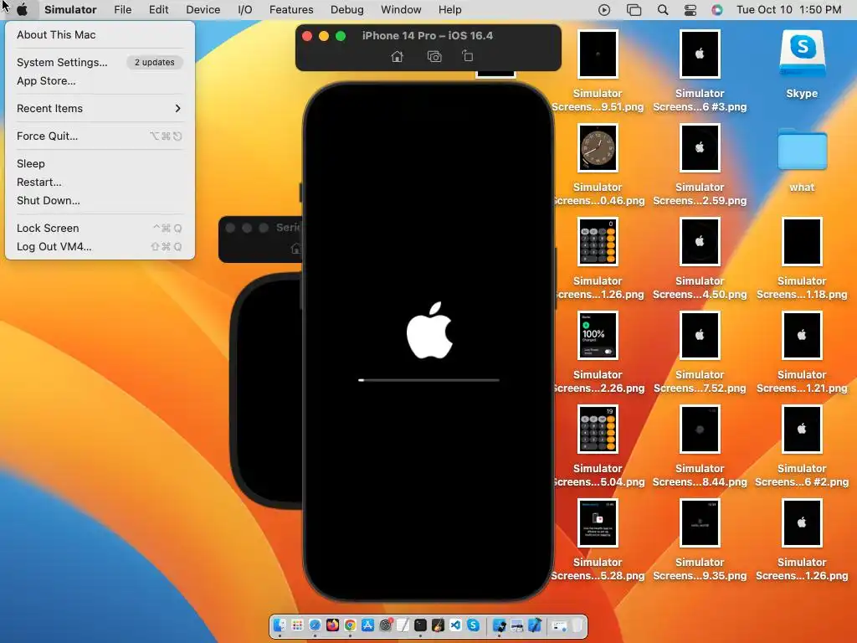Select the Simulator Screens...8.44.png file
Viewport: 857px width, 643px height.
click(700, 445)
